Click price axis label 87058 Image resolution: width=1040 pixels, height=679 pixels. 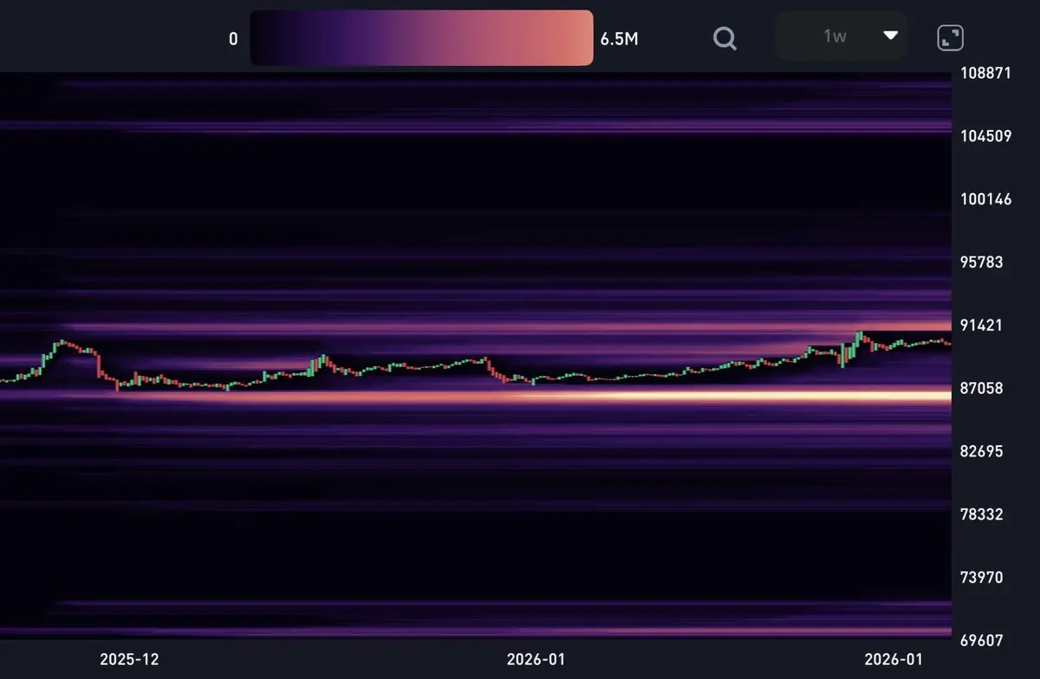982,389
